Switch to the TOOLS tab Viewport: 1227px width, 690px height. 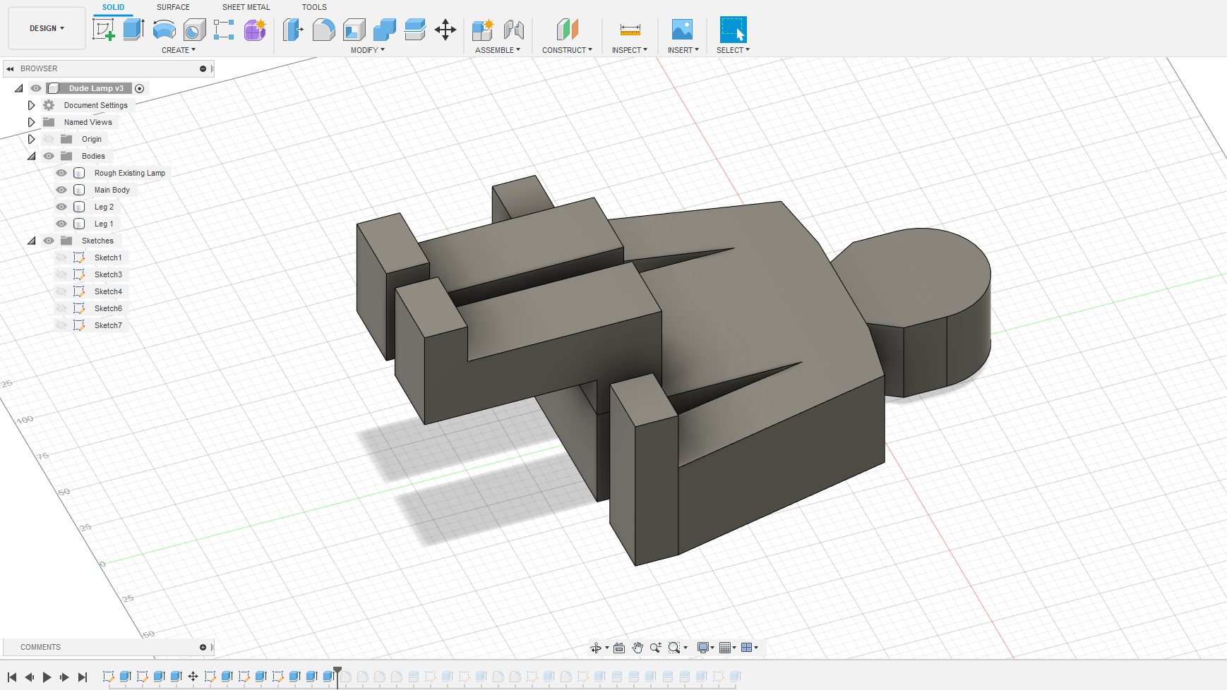pyautogui.click(x=314, y=7)
